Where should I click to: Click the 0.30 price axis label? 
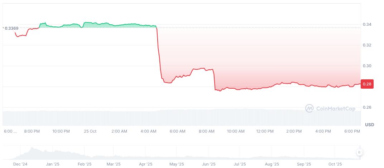pos(368,66)
